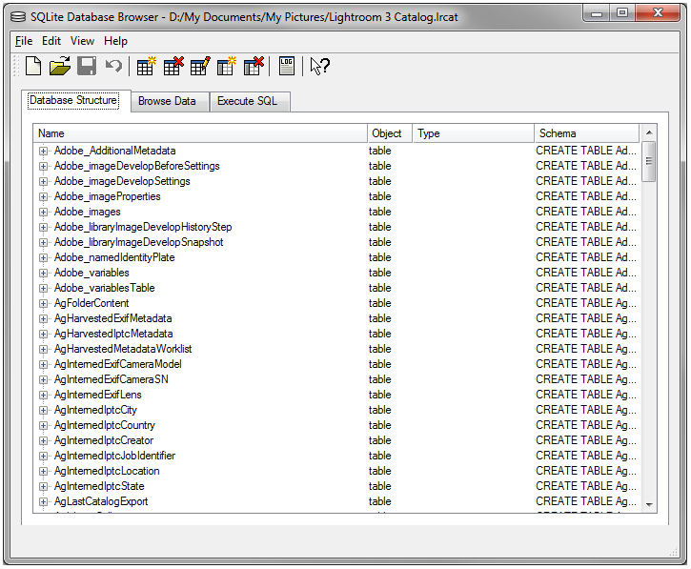The image size is (691, 569).
Task: Click the Object column header
Action: coord(390,133)
